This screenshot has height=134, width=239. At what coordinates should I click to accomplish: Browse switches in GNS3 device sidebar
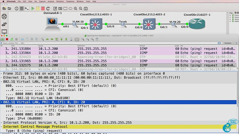coord(4,24)
